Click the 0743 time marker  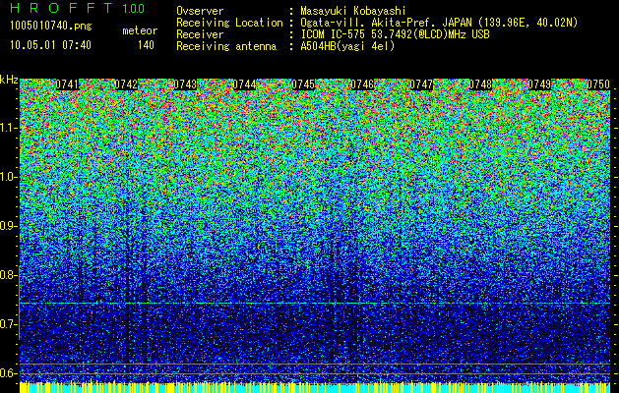pos(185,84)
